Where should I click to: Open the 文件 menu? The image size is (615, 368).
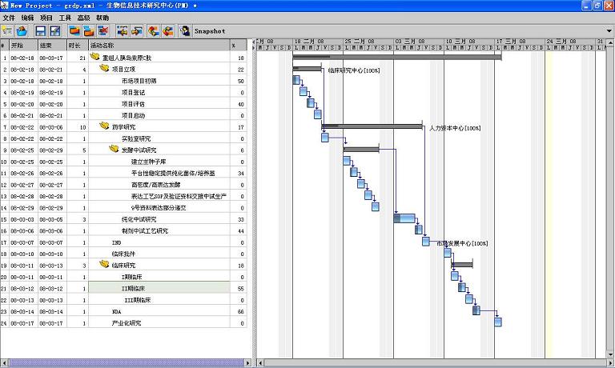[x=9, y=17]
